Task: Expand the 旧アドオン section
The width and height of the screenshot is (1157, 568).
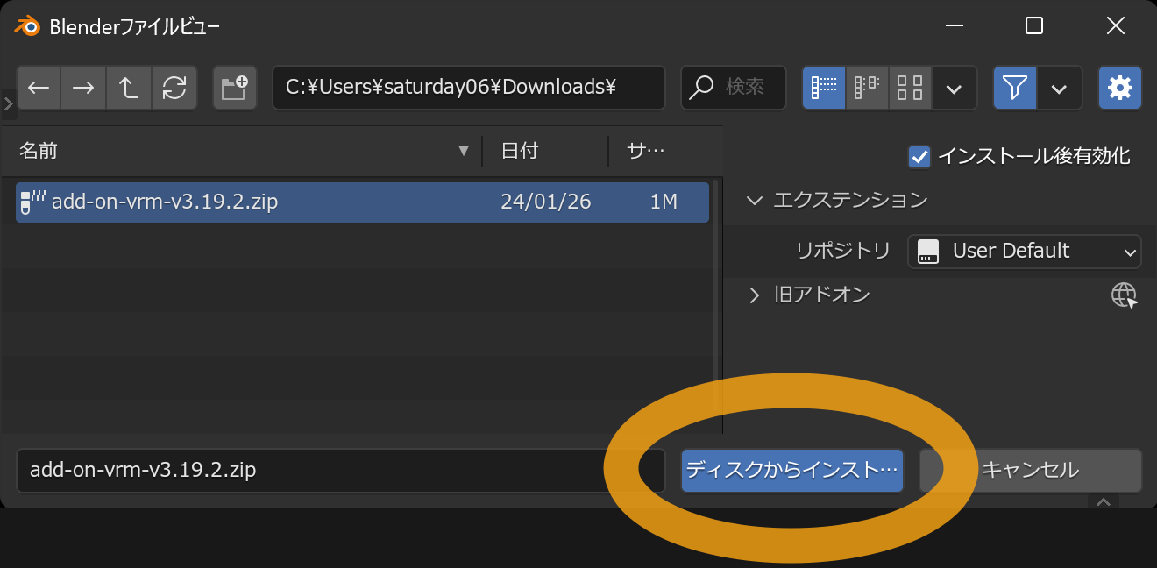Action: coord(755,295)
